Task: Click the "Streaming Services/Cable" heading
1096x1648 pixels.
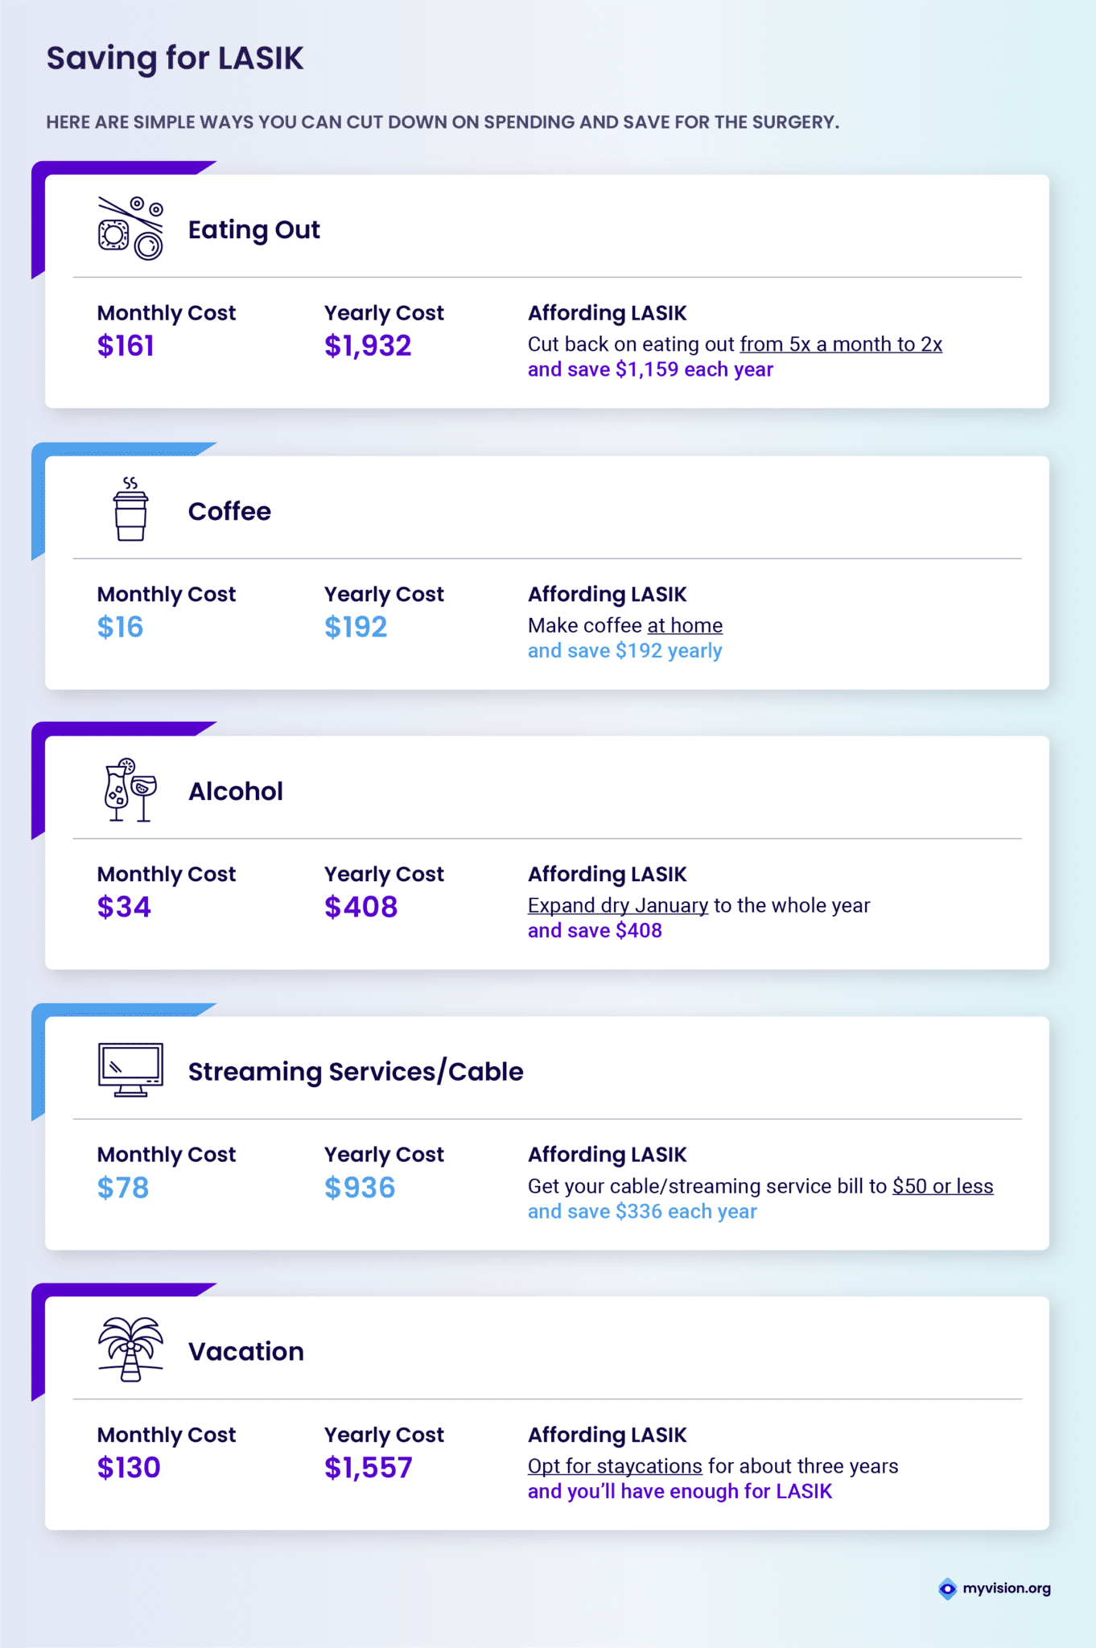Action: click(x=356, y=1072)
